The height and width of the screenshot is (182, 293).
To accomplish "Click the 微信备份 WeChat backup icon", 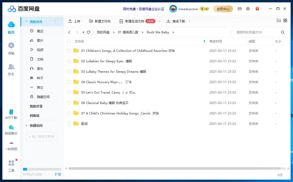I will 11,128.
